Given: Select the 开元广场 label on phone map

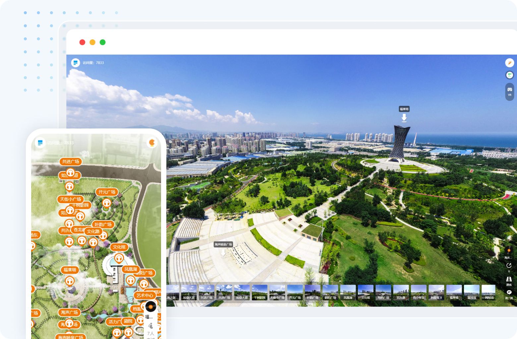Looking at the screenshot, I should pos(107,192).
